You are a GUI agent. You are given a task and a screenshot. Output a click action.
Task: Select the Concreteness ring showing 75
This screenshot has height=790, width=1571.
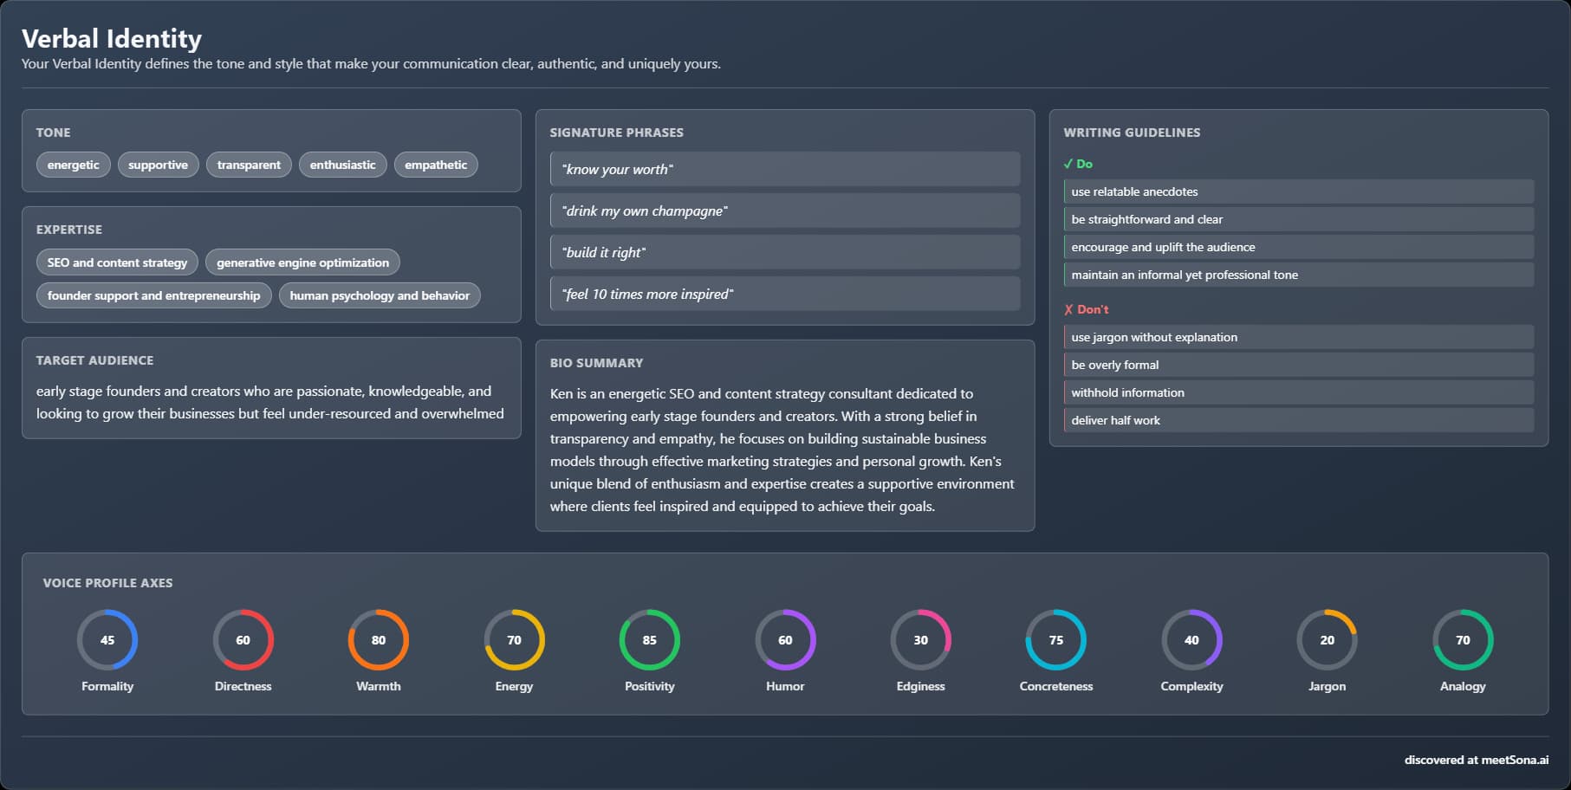[1055, 640]
